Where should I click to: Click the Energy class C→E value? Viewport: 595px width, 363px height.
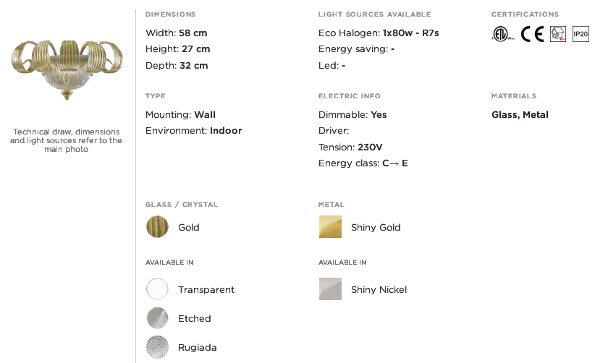point(395,163)
